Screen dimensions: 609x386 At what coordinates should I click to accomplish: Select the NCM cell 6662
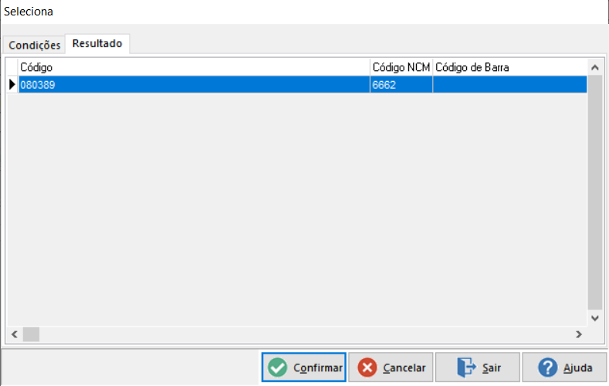tap(401, 85)
